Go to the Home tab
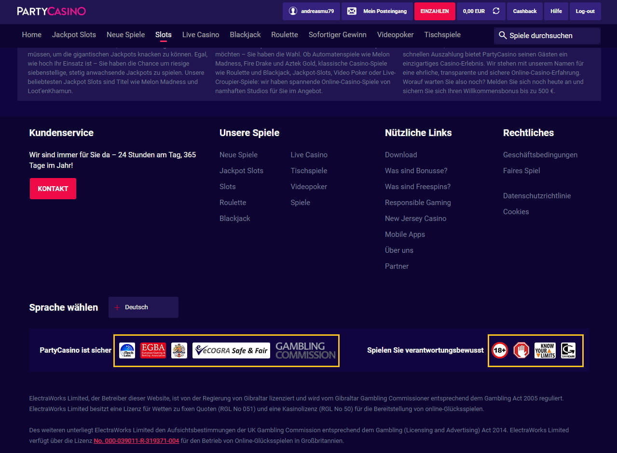 (32, 35)
